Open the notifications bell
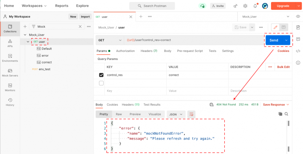 point(255,6)
